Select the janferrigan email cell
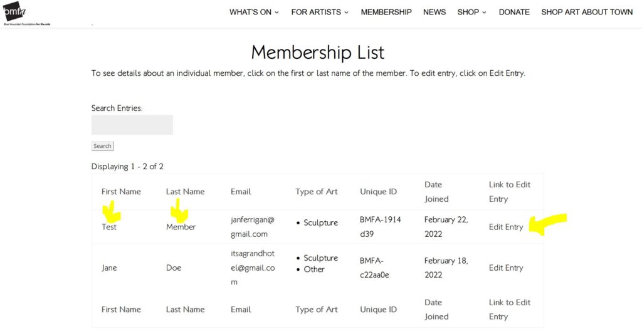The image size is (642, 334). 253,227
